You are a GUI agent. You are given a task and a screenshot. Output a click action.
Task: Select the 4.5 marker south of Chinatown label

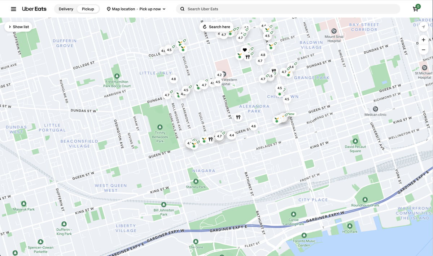pyautogui.click(x=287, y=99)
